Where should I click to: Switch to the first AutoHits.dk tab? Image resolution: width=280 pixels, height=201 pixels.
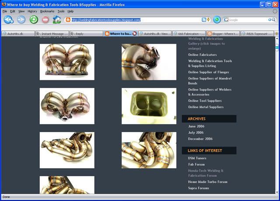pos(18,34)
